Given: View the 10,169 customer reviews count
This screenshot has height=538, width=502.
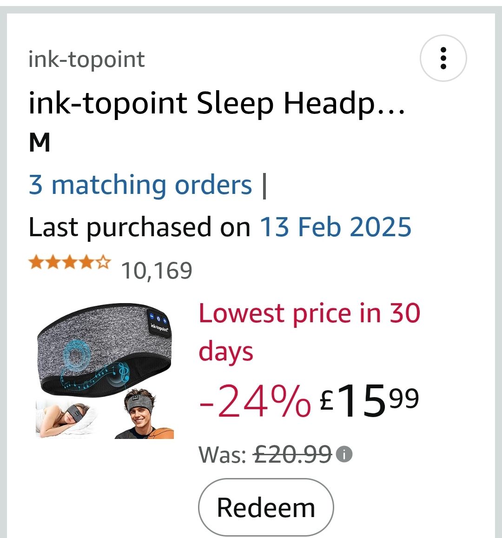Looking at the screenshot, I should 157,271.
